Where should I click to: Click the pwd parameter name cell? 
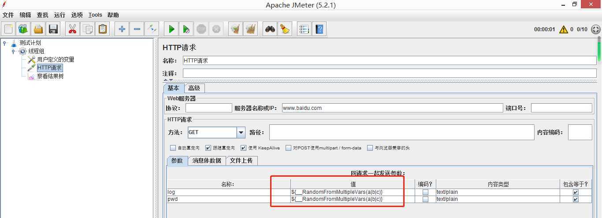pyautogui.click(x=228, y=200)
